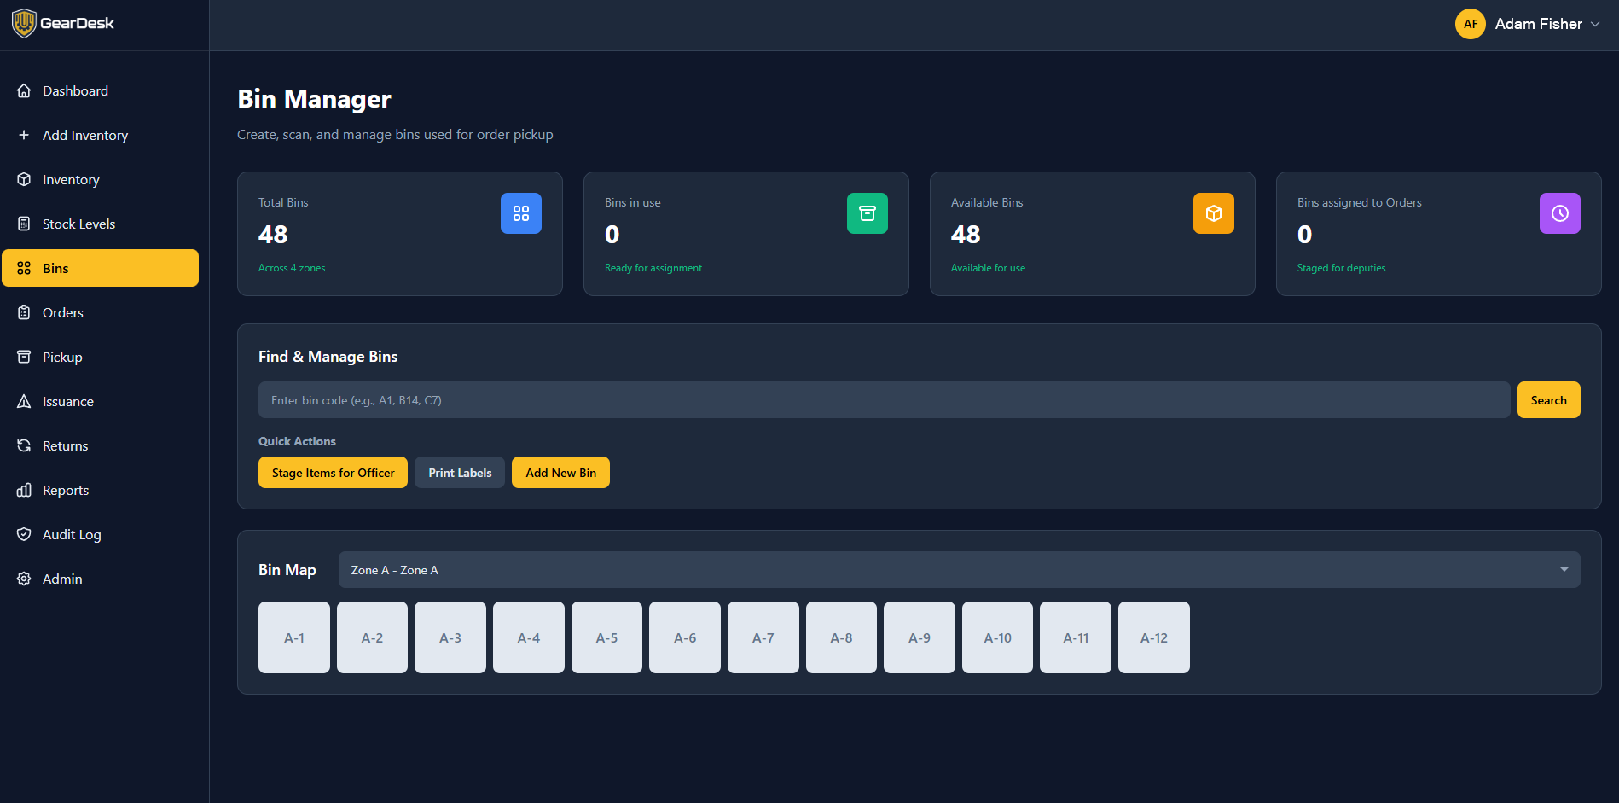Focus the bin code search field

[884, 400]
